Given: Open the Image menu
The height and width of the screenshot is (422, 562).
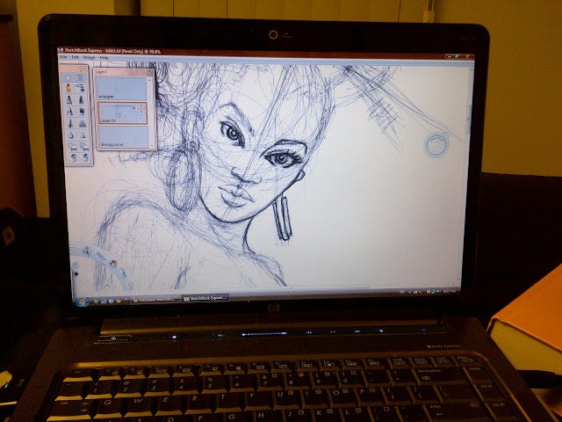Looking at the screenshot, I should [x=89, y=57].
